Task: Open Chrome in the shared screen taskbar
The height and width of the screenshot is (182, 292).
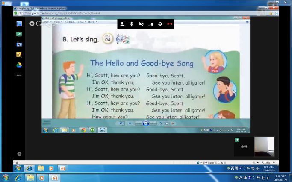Action: [x=83, y=130]
